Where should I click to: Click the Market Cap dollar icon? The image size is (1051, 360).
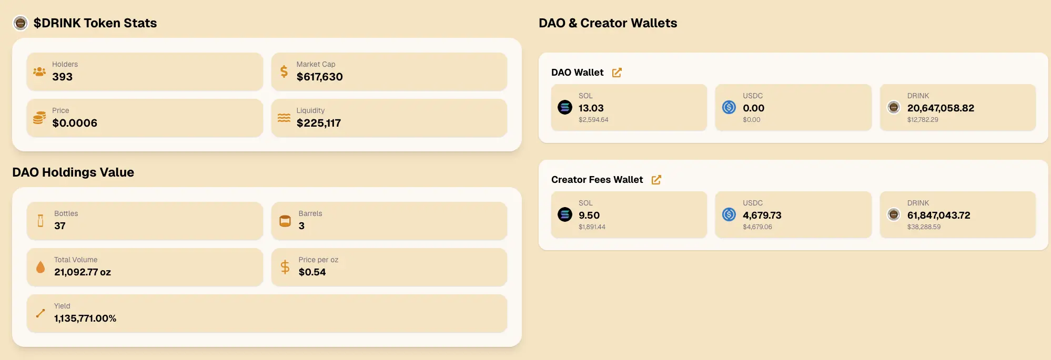tap(284, 71)
